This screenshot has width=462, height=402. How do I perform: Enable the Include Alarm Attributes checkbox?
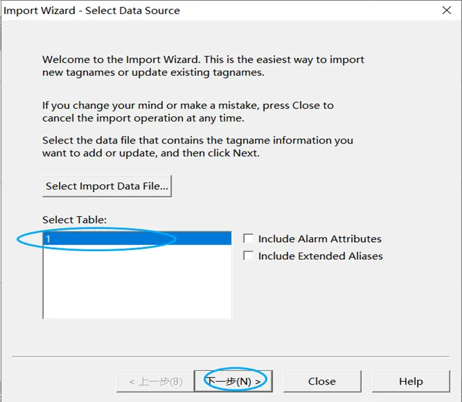pyautogui.click(x=249, y=239)
